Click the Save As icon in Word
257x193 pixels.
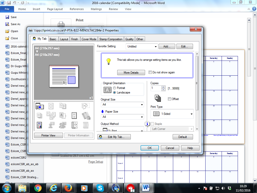(7, 24)
